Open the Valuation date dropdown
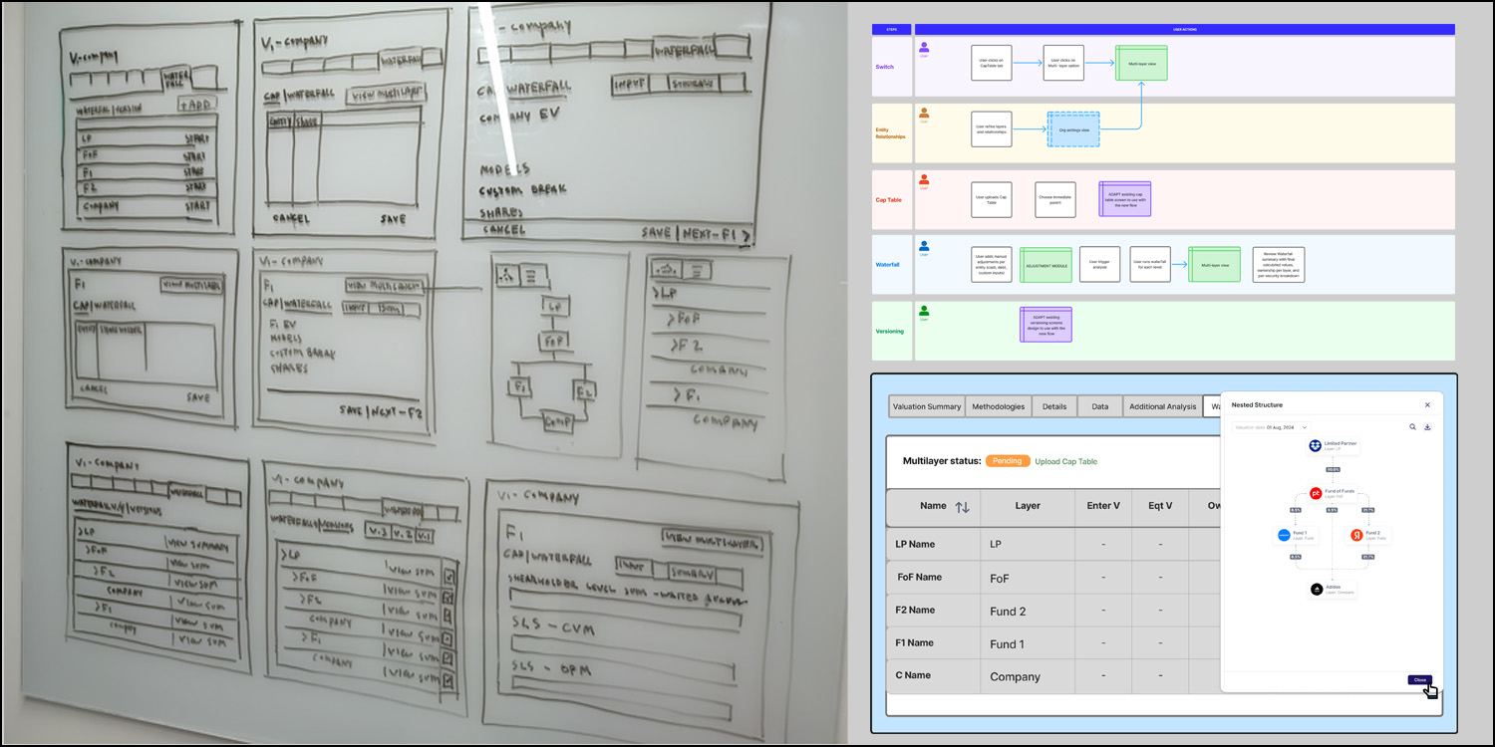The image size is (1495, 747). point(1271,427)
